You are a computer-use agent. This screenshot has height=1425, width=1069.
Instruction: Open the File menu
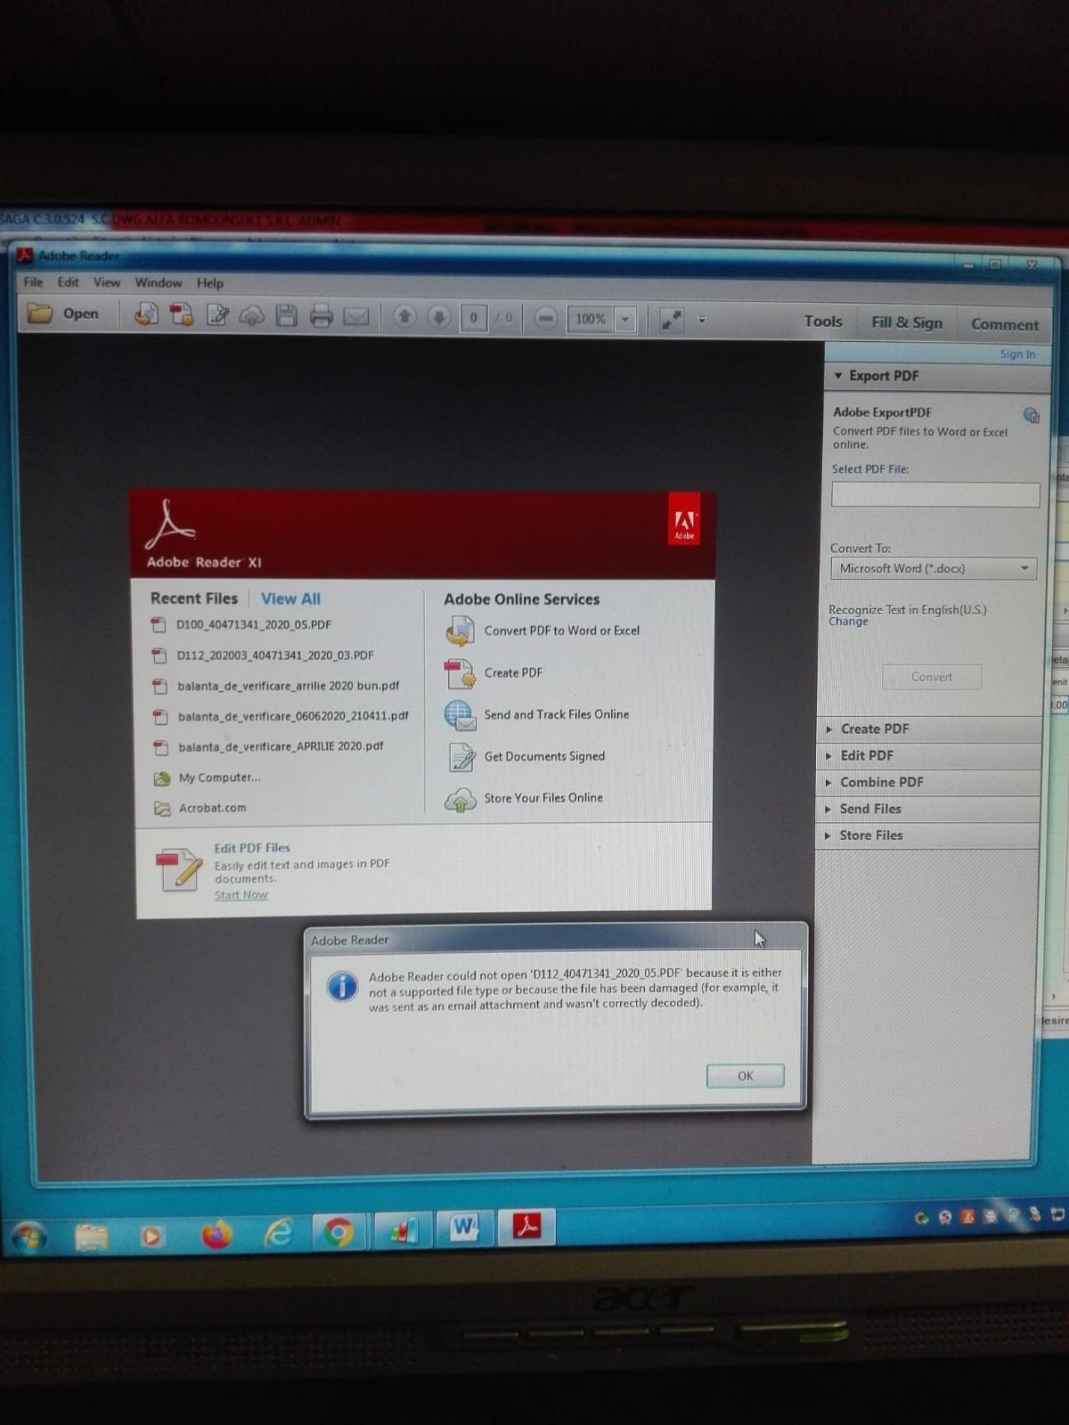coord(33,281)
